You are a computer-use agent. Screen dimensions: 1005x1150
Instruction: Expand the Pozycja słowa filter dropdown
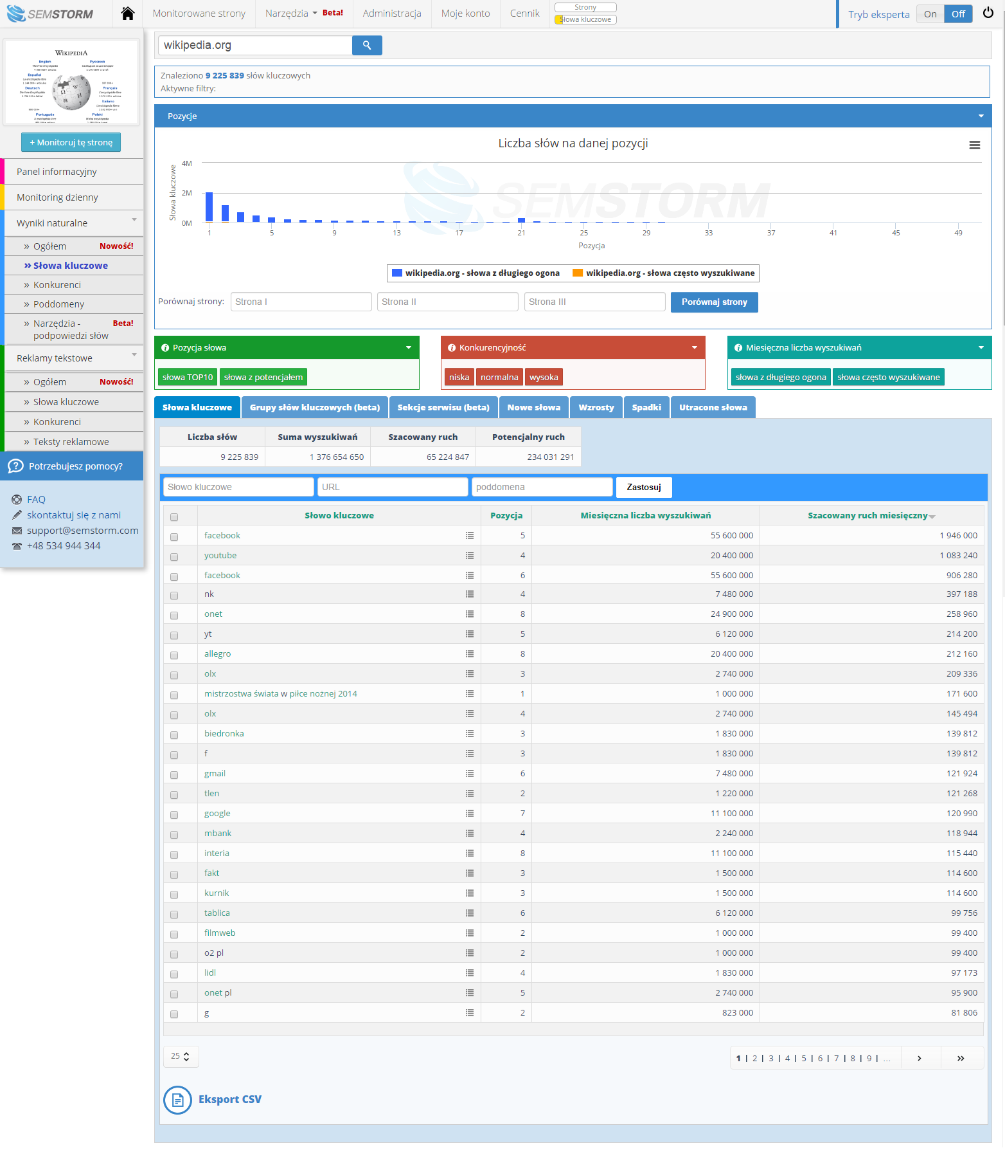click(x=408, y=348)
